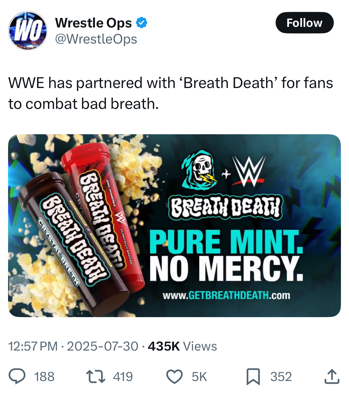Open the share upload icon
The height and width of the screenshot is (395, 349).
(332, 376)
